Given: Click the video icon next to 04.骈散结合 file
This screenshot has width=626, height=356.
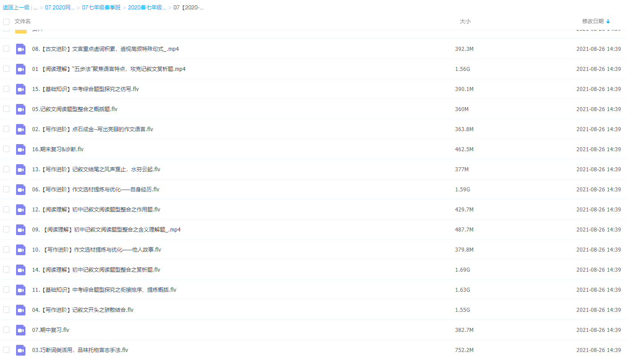Looking at the screenshot, I should [x=21, y=310].
